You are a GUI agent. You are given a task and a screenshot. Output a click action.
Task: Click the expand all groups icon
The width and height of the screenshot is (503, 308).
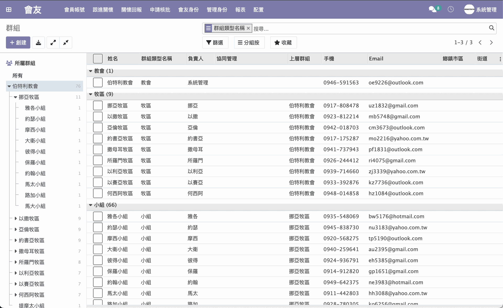53,42
